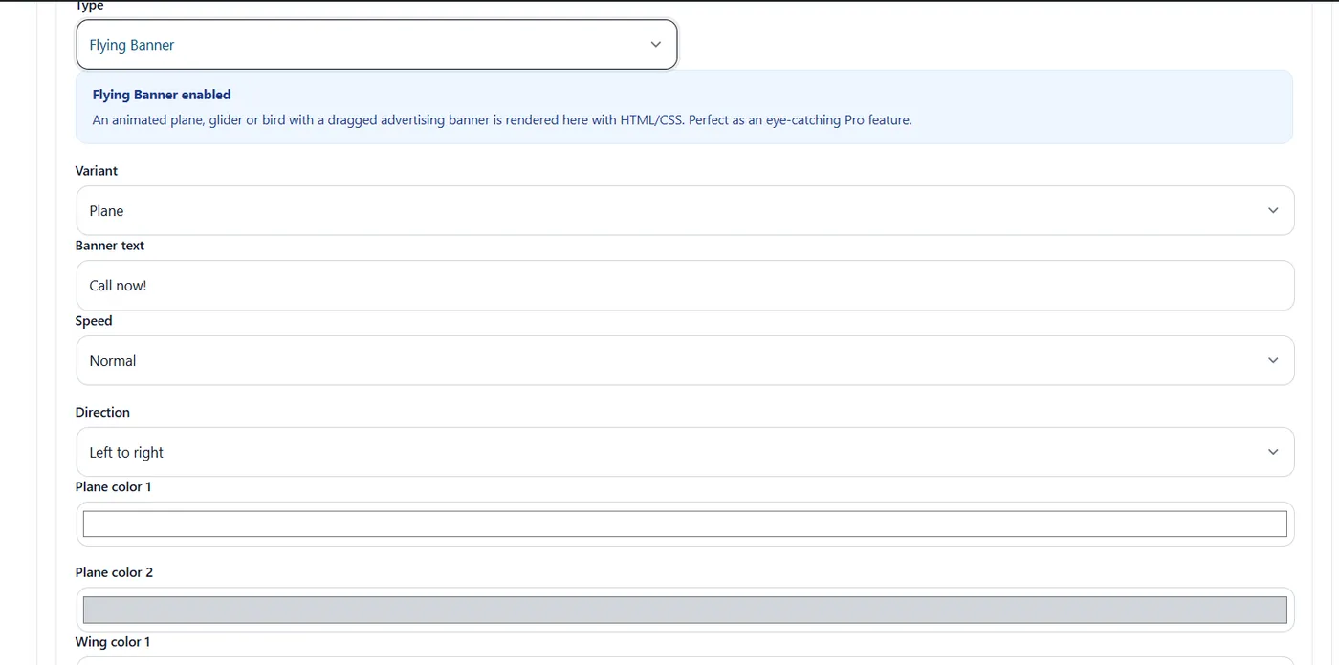
Task: Click the 'Speed' field label
Action: tap(94, 321)
